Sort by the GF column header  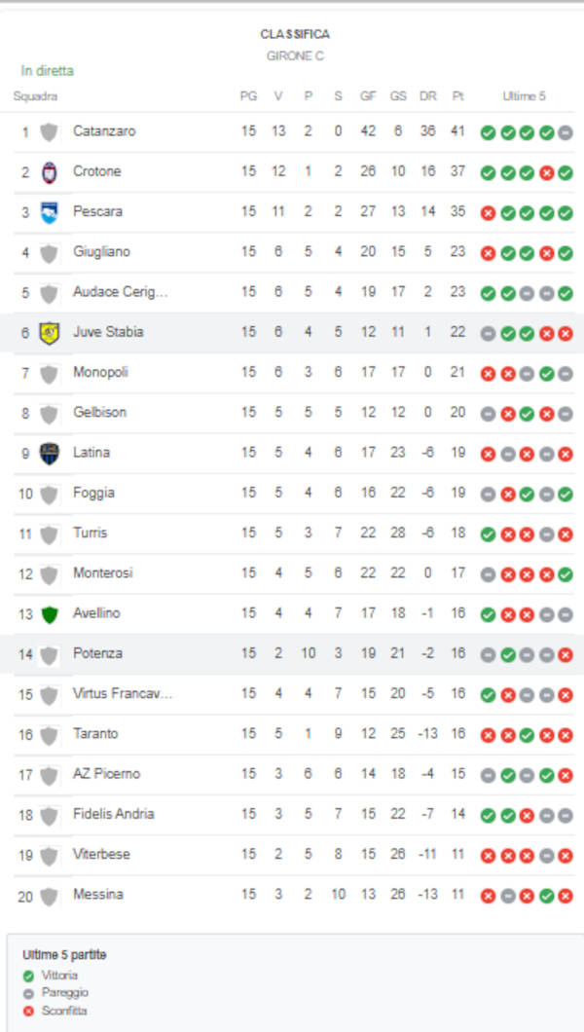click(368, 96)
